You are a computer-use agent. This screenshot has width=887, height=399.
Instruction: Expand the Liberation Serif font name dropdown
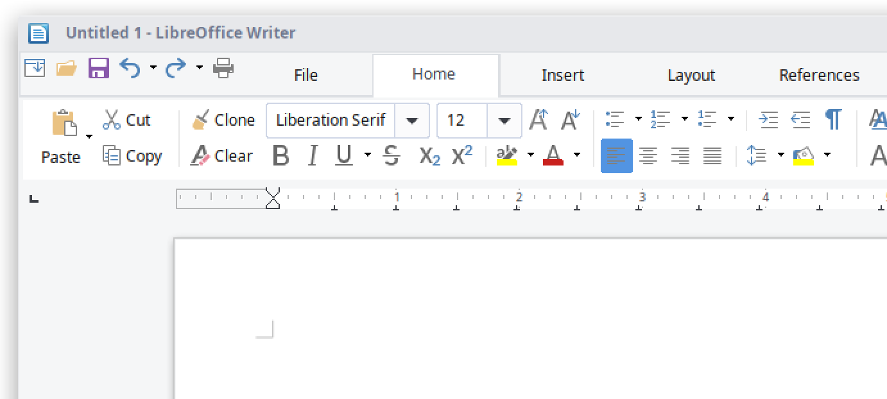[x=412, y=121]
